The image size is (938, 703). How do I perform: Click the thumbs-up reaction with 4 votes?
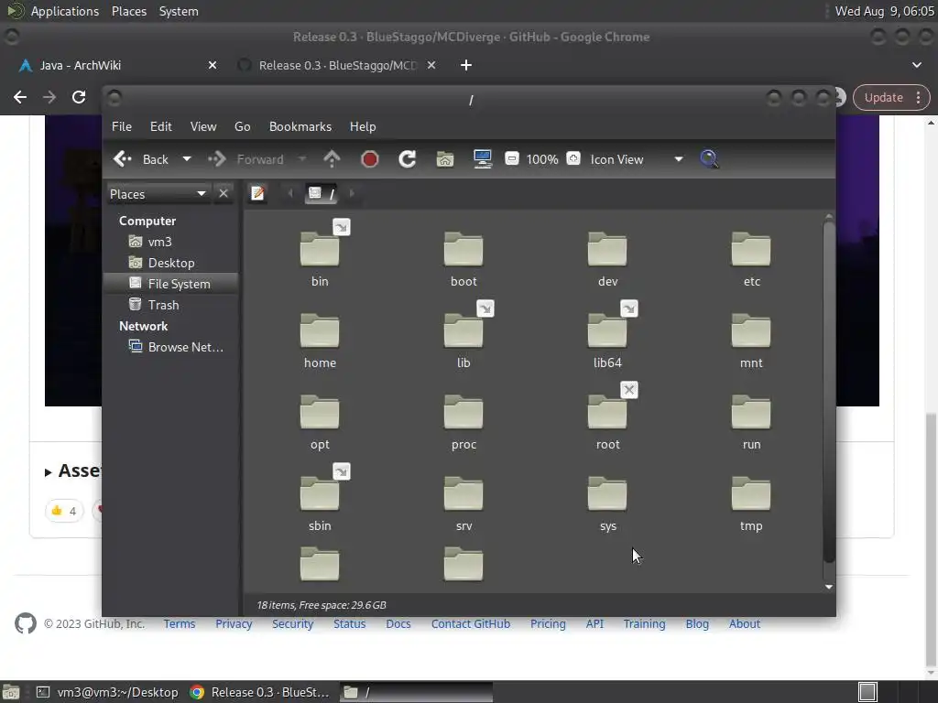coord(64,511)
